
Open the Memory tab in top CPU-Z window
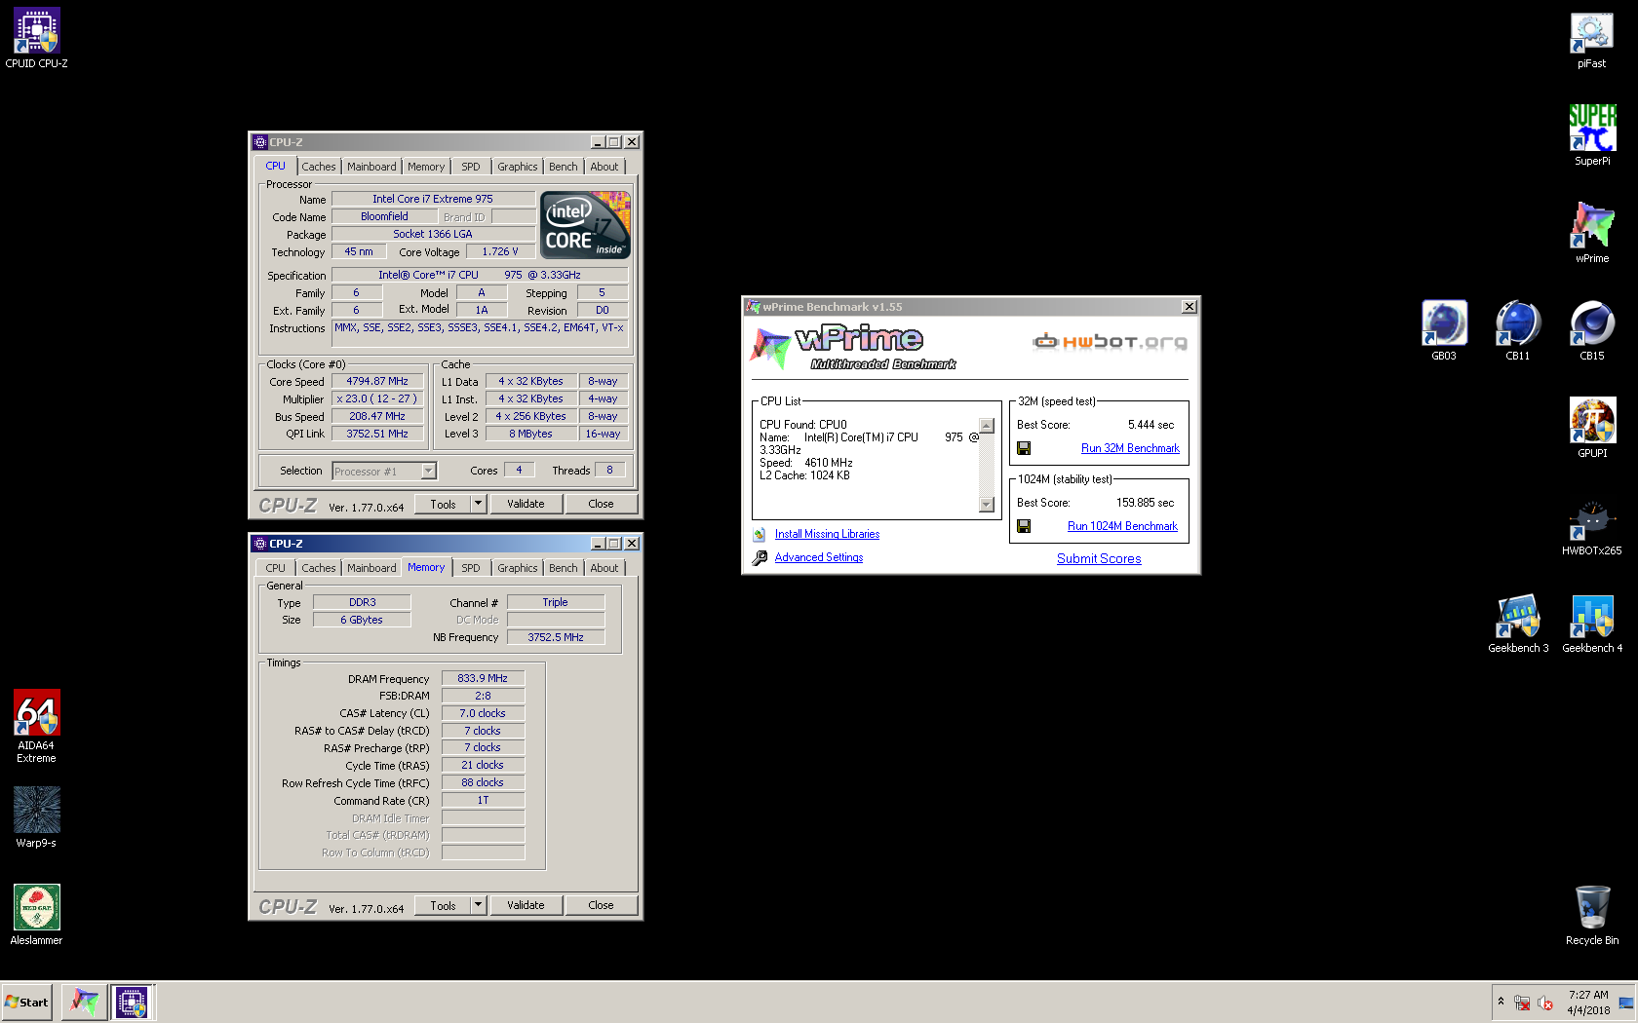click(426, 167)
